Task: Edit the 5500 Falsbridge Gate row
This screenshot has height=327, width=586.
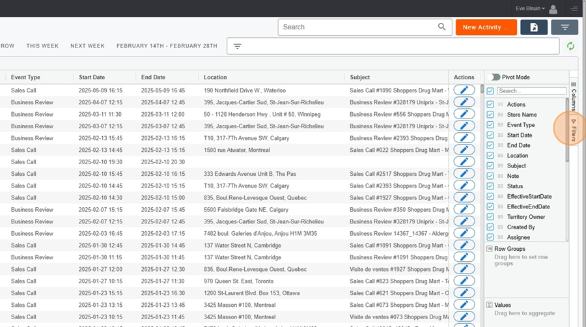Action: pyautogui.click(x=464, y=209)
